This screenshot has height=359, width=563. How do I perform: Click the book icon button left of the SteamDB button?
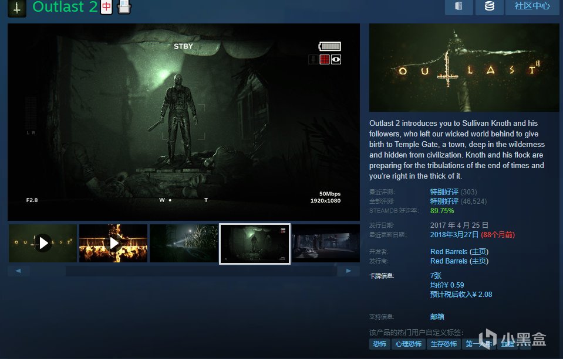(x=459, y=6)
